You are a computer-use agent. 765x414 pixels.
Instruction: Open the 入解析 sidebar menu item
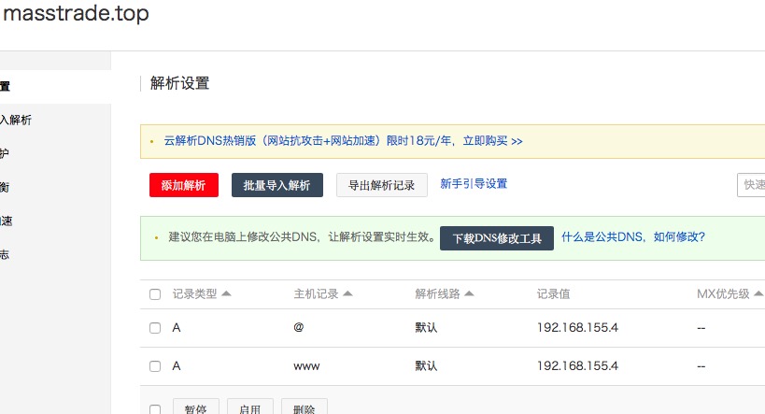17,120
